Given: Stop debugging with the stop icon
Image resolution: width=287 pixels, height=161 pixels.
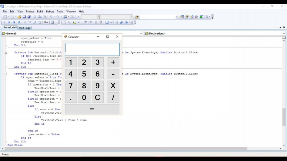Looking at the screenshot, I should 14,22.
